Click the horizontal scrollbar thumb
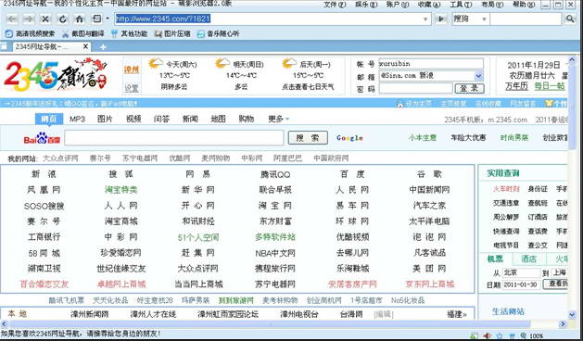Viewport: 583px width, 341px height. coord(269,324)
